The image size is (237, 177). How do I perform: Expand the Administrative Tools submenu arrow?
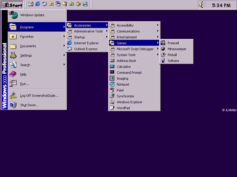(107, 31)
